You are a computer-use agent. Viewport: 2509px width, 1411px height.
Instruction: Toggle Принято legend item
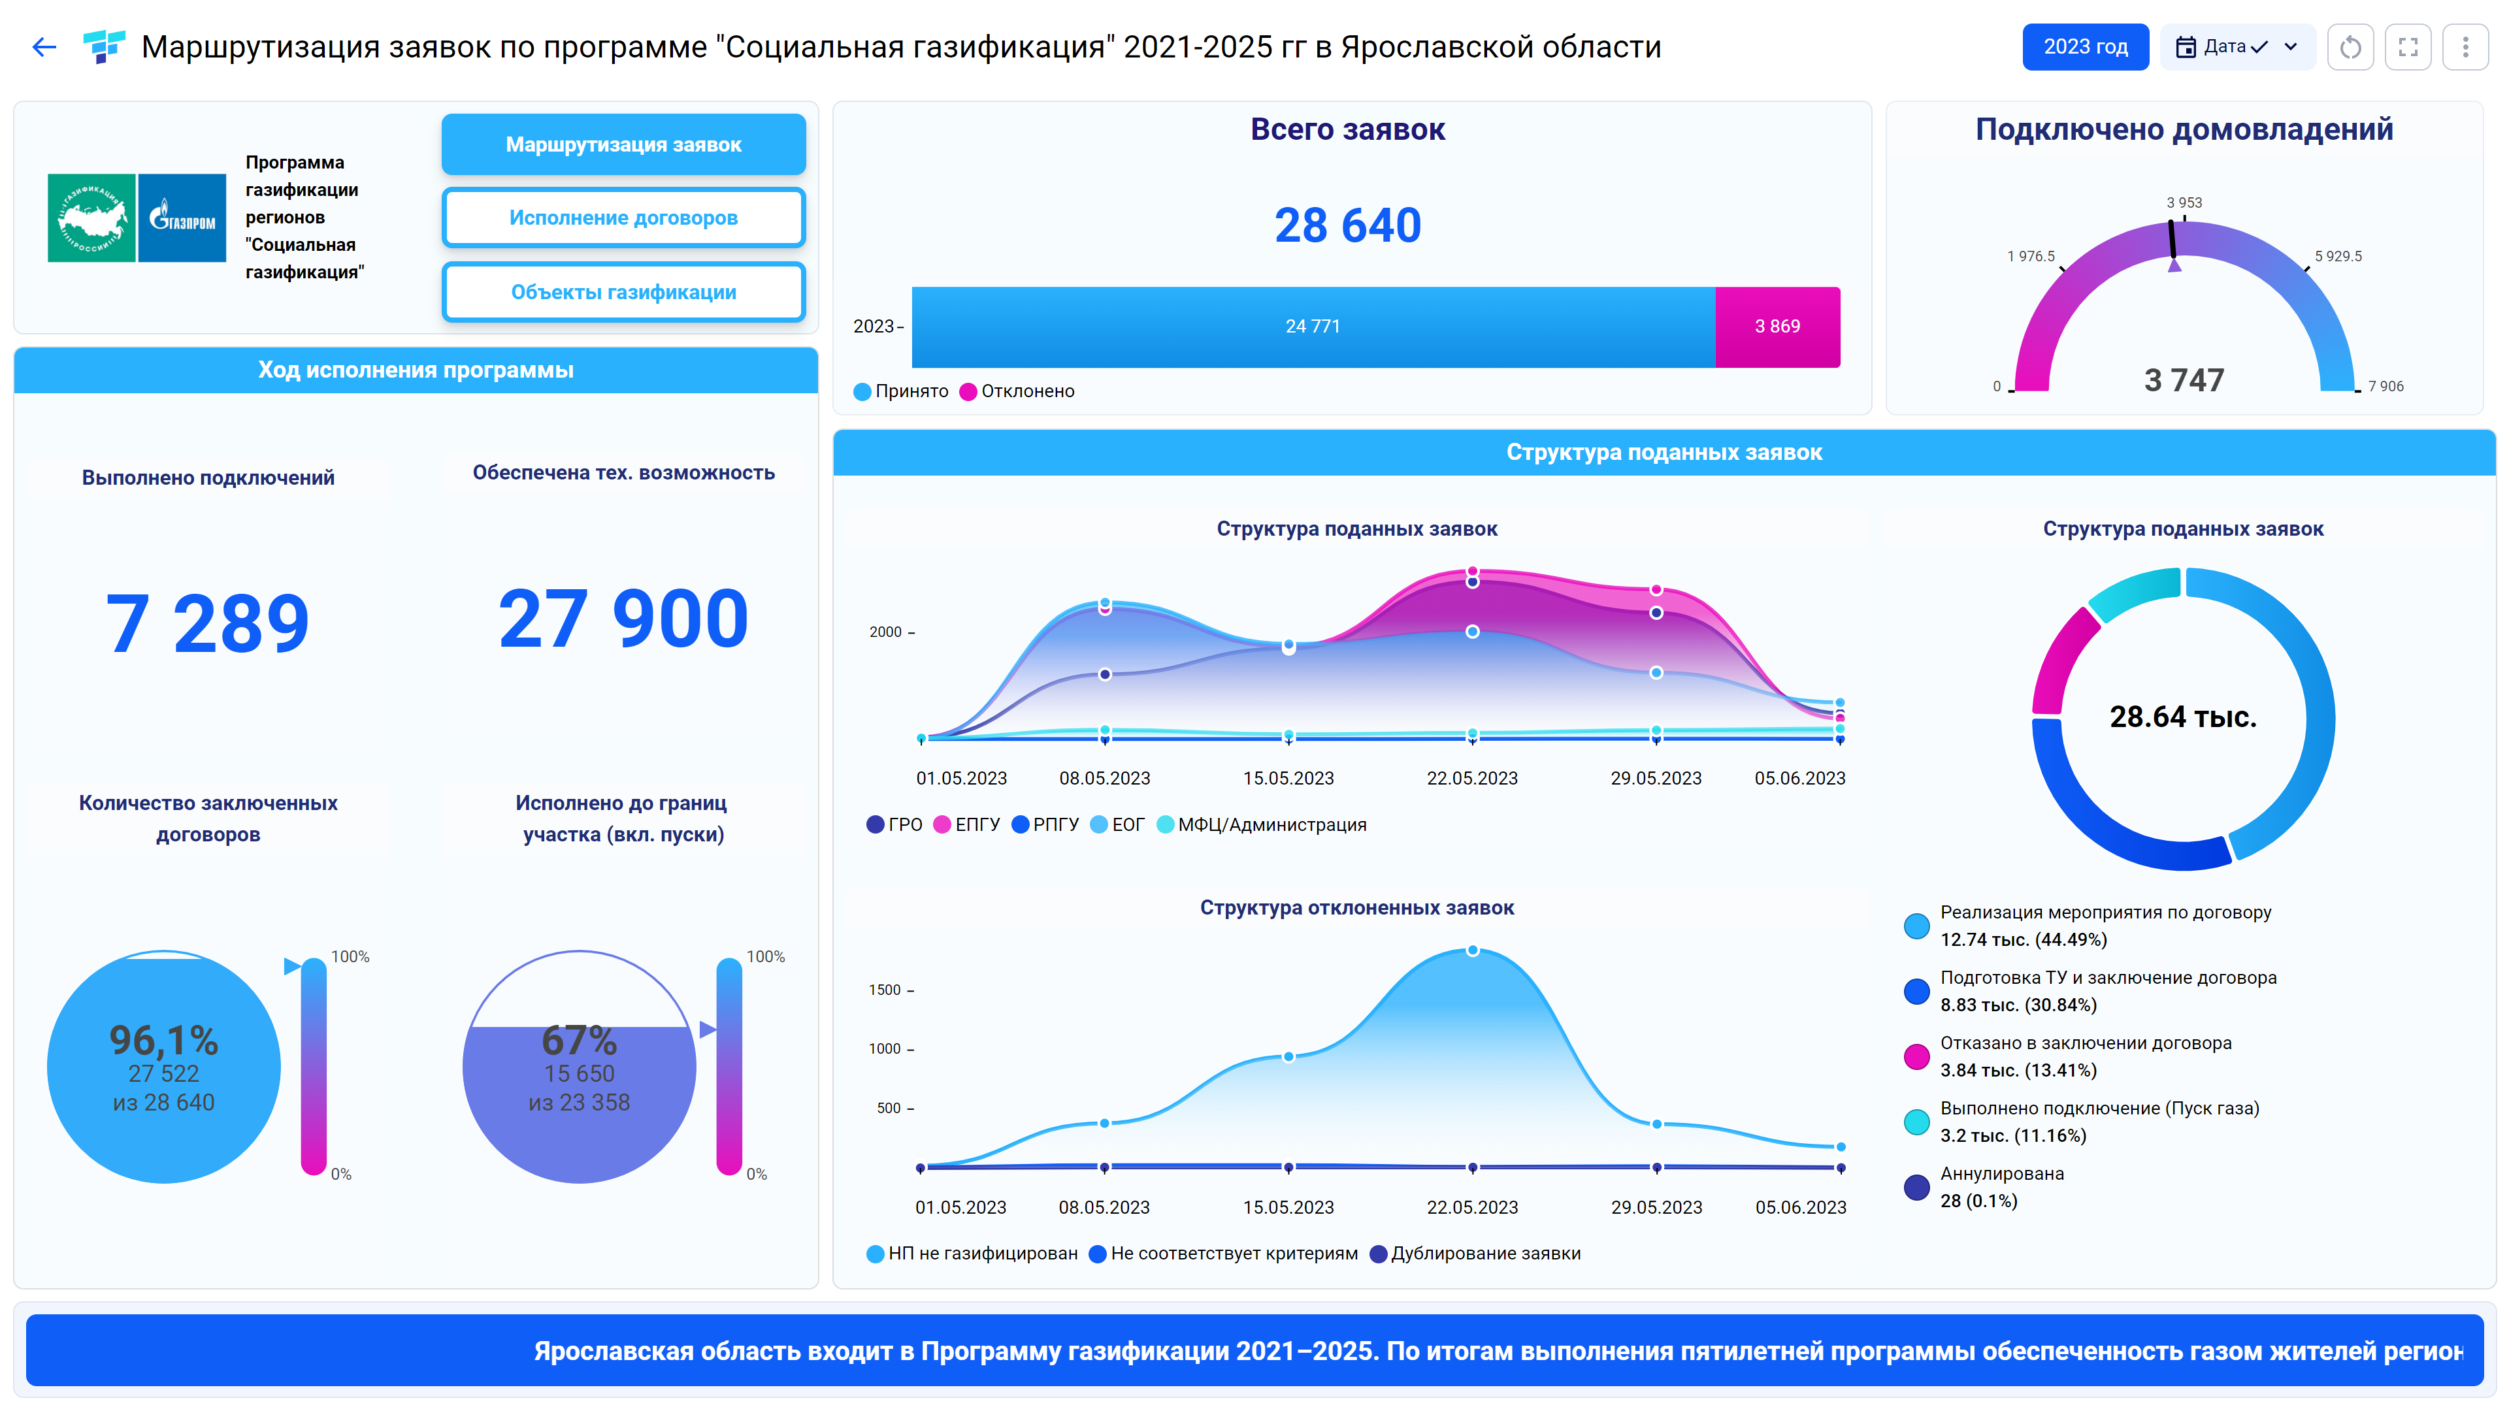[x=901, y=391]
